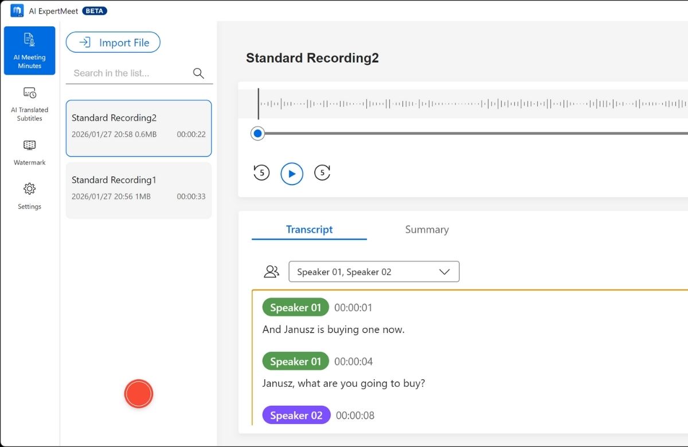Click the Import File button

pyautogui.click(x=113, y=42)
